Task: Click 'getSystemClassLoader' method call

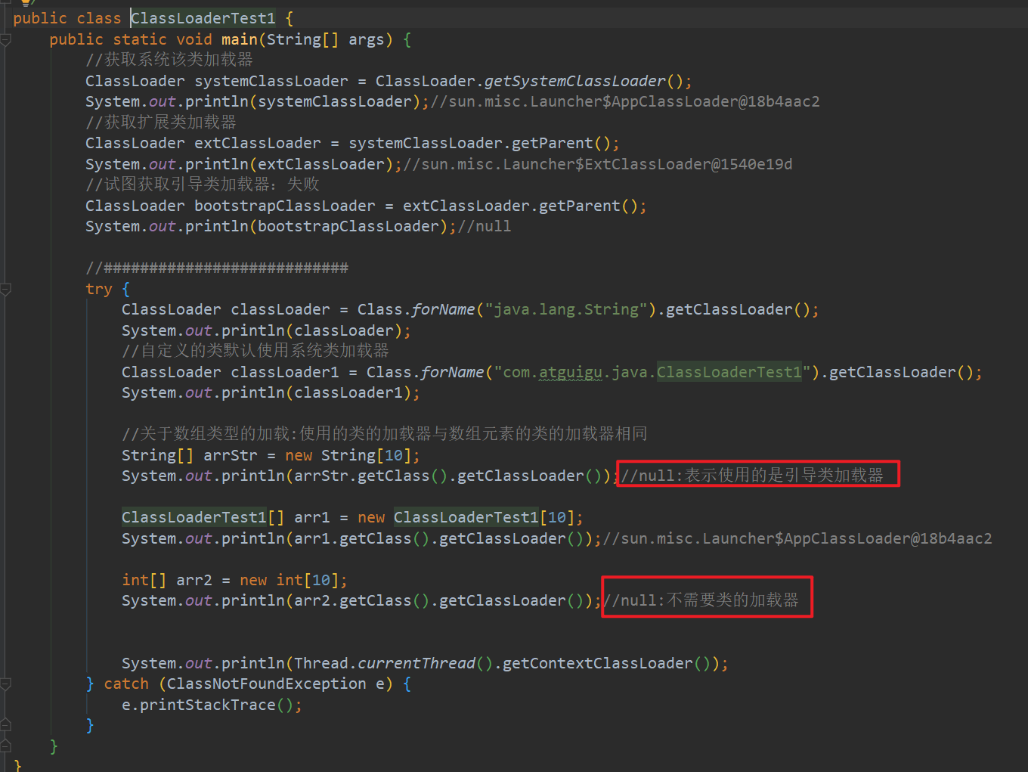Action: point(575,81)
